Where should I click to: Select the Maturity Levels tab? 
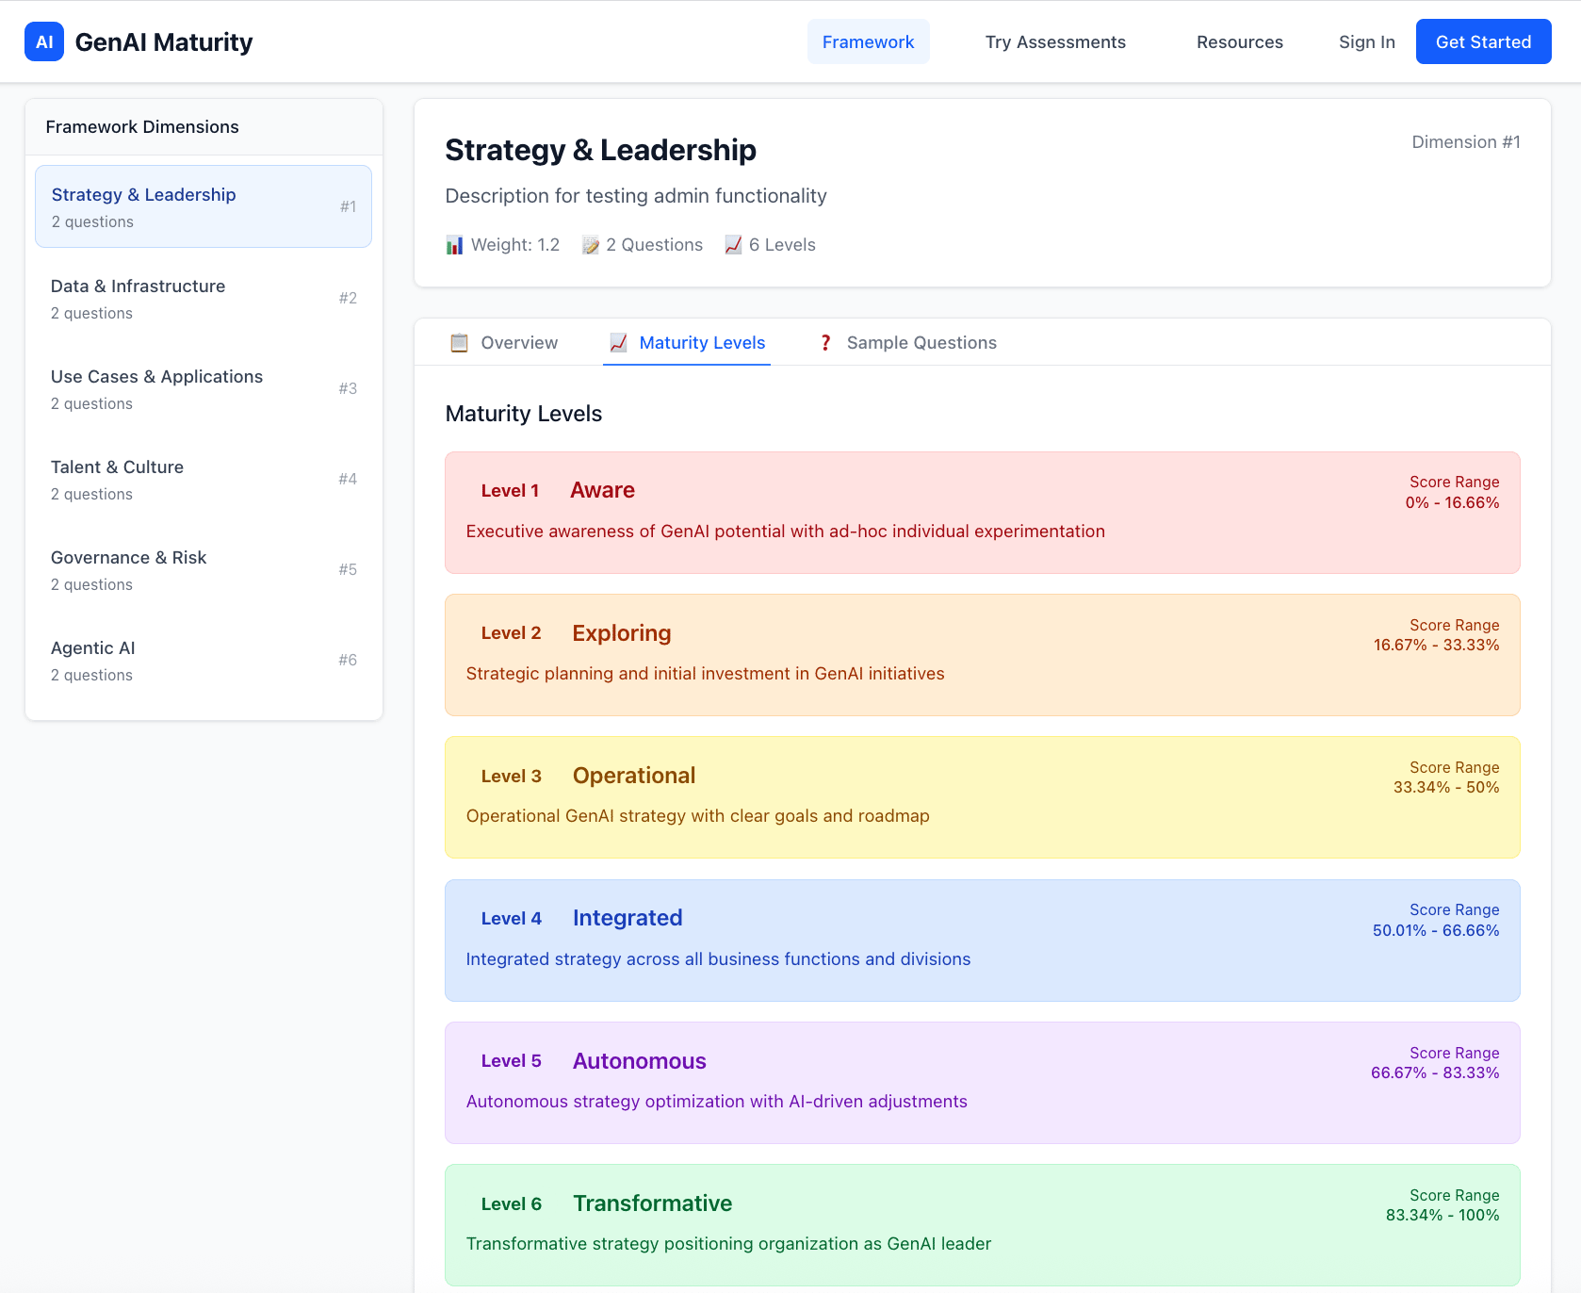pyautogui.click(x=687, y=343)
